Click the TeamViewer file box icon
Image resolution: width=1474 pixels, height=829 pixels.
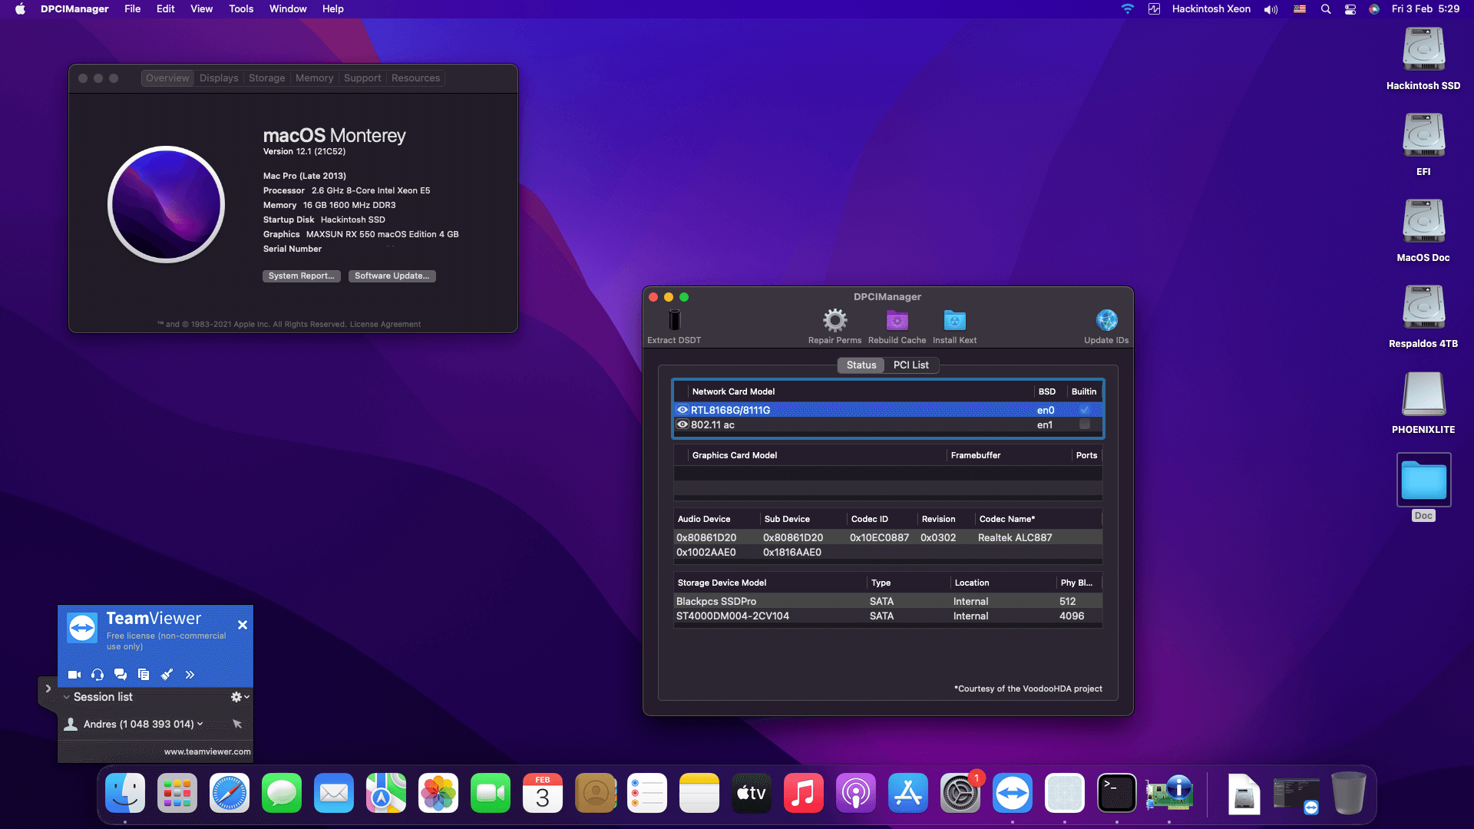coord(144,675)
